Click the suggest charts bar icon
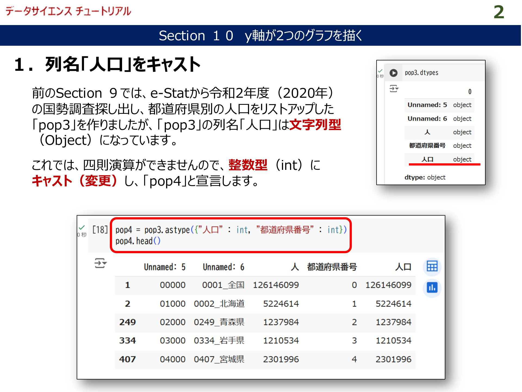522x392 pixels. point(432,287)
